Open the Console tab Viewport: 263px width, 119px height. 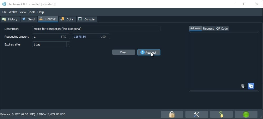87,19
